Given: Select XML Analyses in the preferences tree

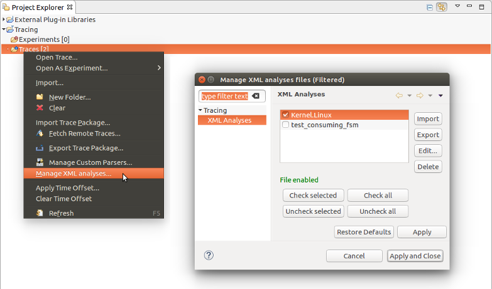Looking at the screenshot, I should point(229,120).
